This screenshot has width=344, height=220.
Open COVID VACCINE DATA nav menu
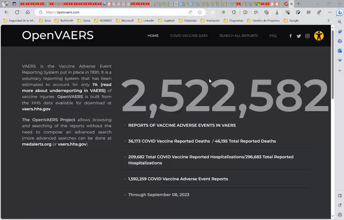(189, 36)
